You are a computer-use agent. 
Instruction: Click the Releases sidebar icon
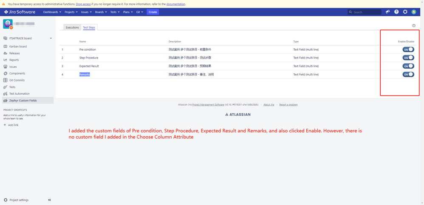[5, 53]
